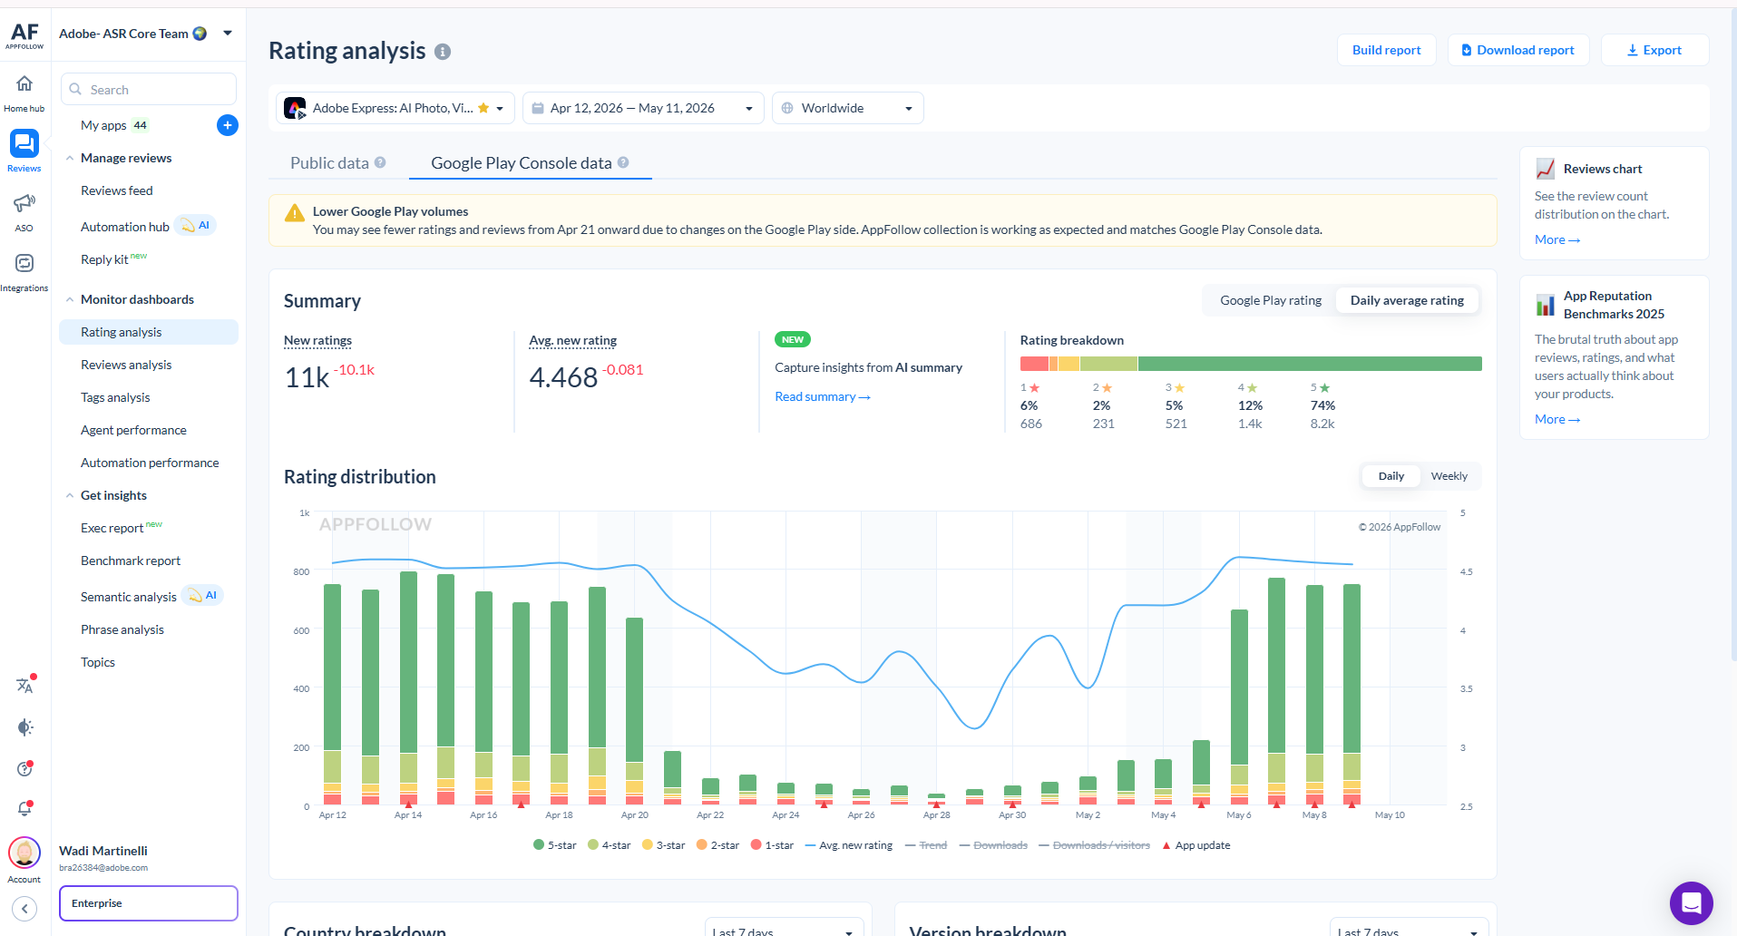
Task: Click the AI badge next to Automation hub
Action: [x=195, y=225]
